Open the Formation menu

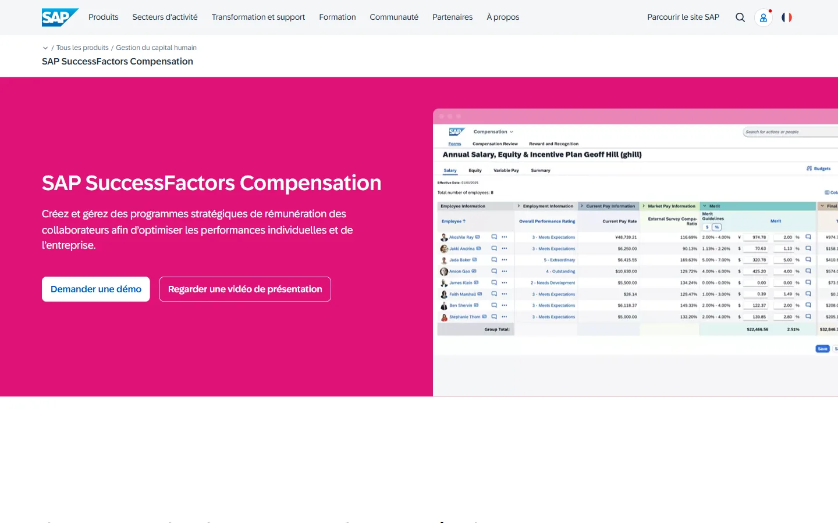pyautogui.click(x=338, y=17)
